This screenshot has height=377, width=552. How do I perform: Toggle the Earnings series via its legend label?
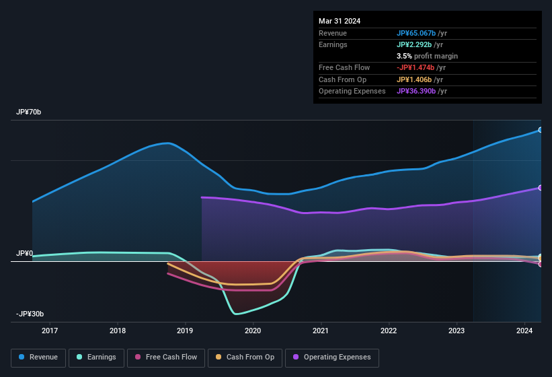[102, 357]
